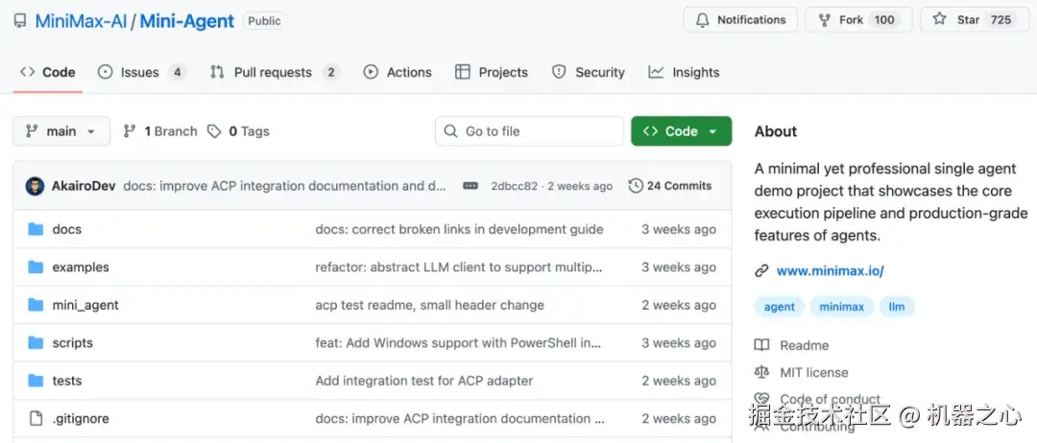This screenshot has width=1037, height=443.
Task: View the 24 Commits history
Action: click(x=670, y=186)
